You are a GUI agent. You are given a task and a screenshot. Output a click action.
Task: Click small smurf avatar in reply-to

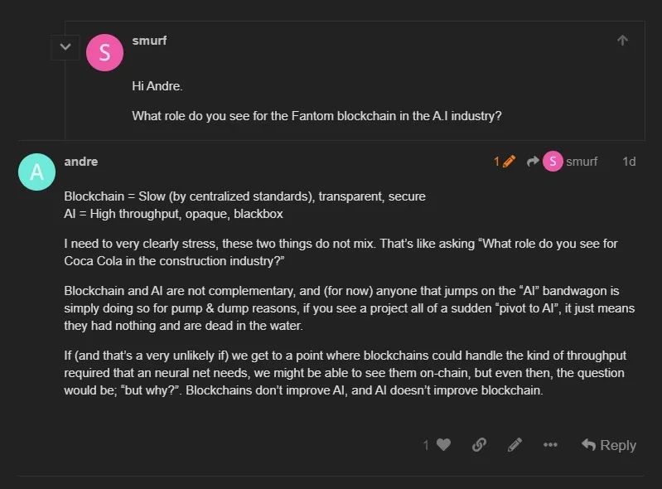pyautogui.click(x=553, y=162)
